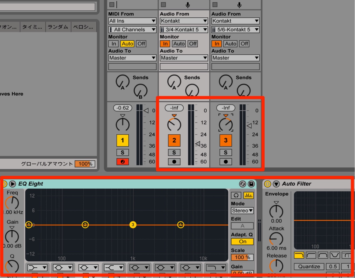
Task: Solo track 2
Action: coord(174,153)
